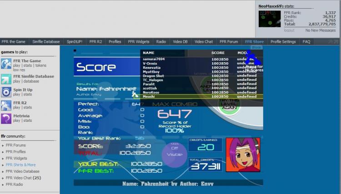Select V-Ormix in the high score list
Image resolution: width=341 pixels, height=194 pixels.
pos(150,64)
